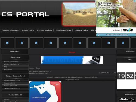This screenshot has height=102, width=136.
Task: Click the blue Letitbit 15$ banner
Action: point(72,60)
